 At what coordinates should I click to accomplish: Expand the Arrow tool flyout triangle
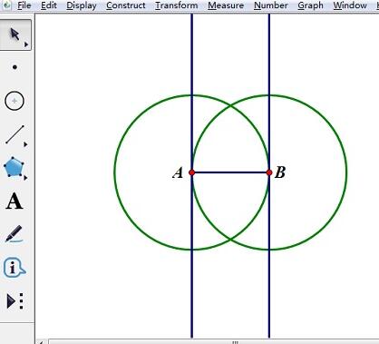(x=26, y=44)
